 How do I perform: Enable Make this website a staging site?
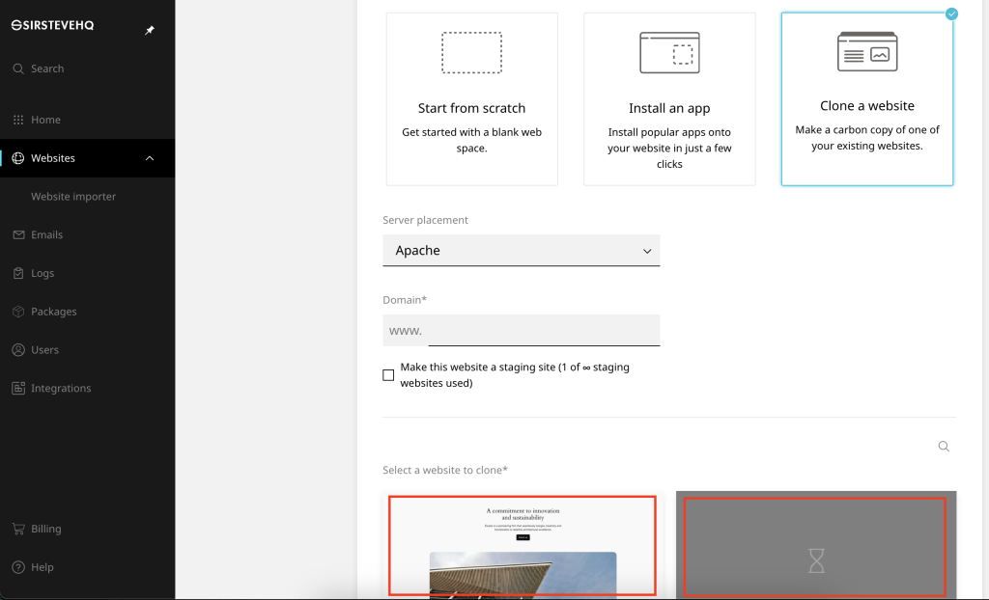388,375
